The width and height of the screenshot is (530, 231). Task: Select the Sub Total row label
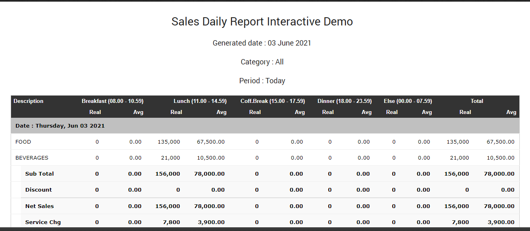point(39,174)
